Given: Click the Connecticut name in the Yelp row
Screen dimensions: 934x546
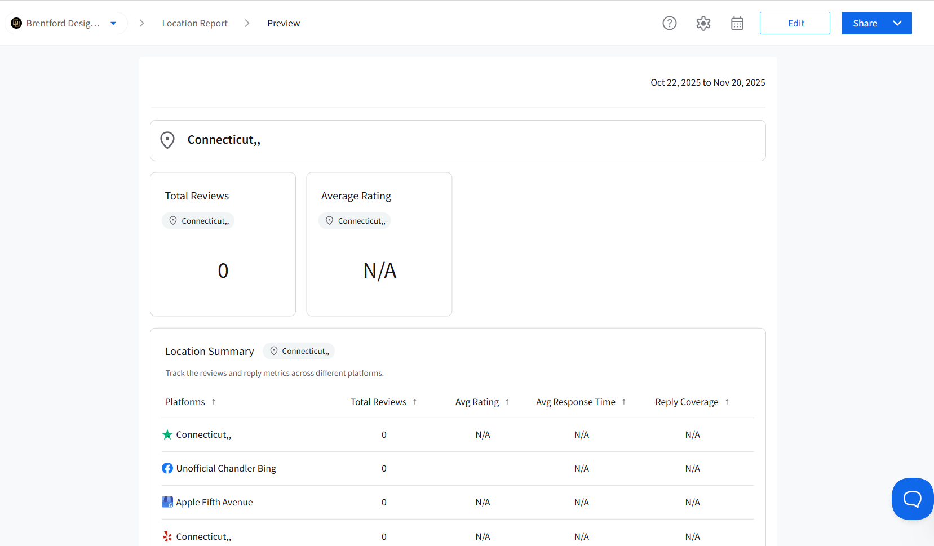Looking at the screenshot, I should point(203,537).
